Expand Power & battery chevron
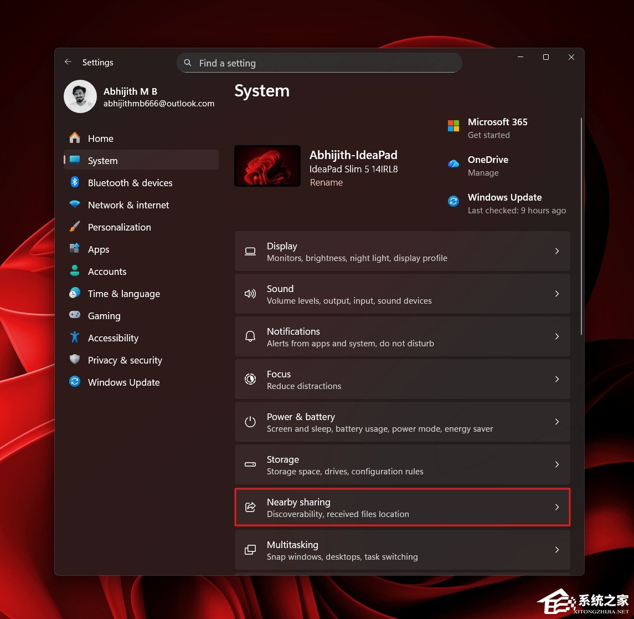Image resolution: width=634 pixels, height=619 pixels. (x=557, y=422)
